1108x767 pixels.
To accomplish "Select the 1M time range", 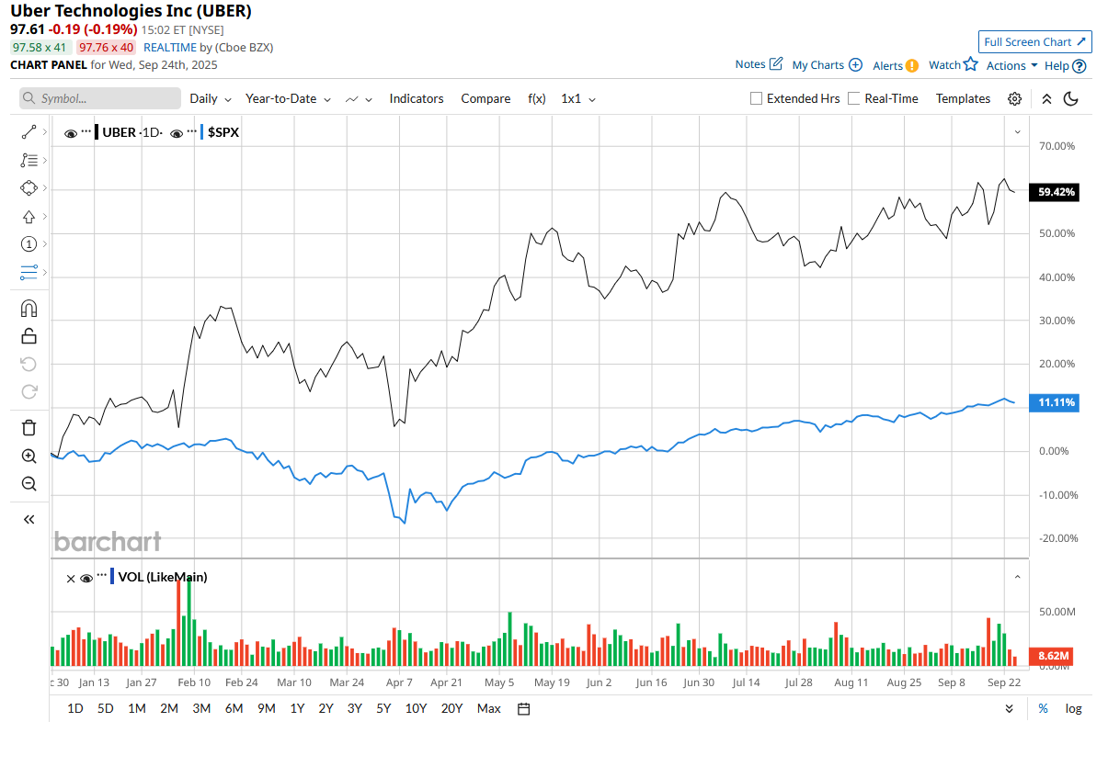I will click(x=137, y=708).
